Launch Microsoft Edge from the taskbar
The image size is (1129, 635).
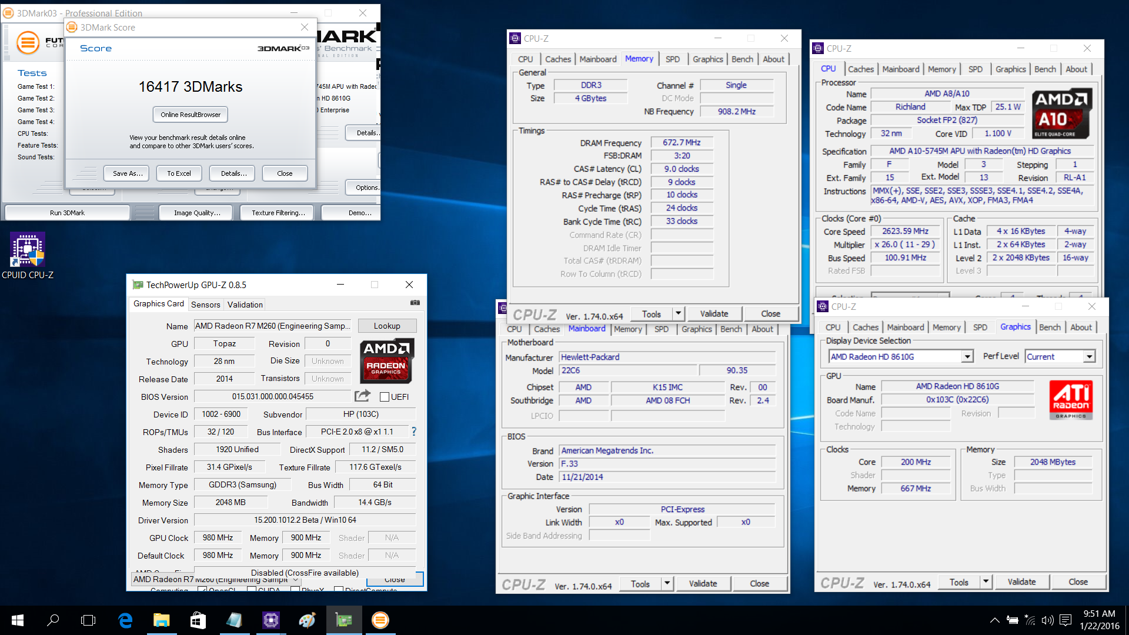click(125, 620)
